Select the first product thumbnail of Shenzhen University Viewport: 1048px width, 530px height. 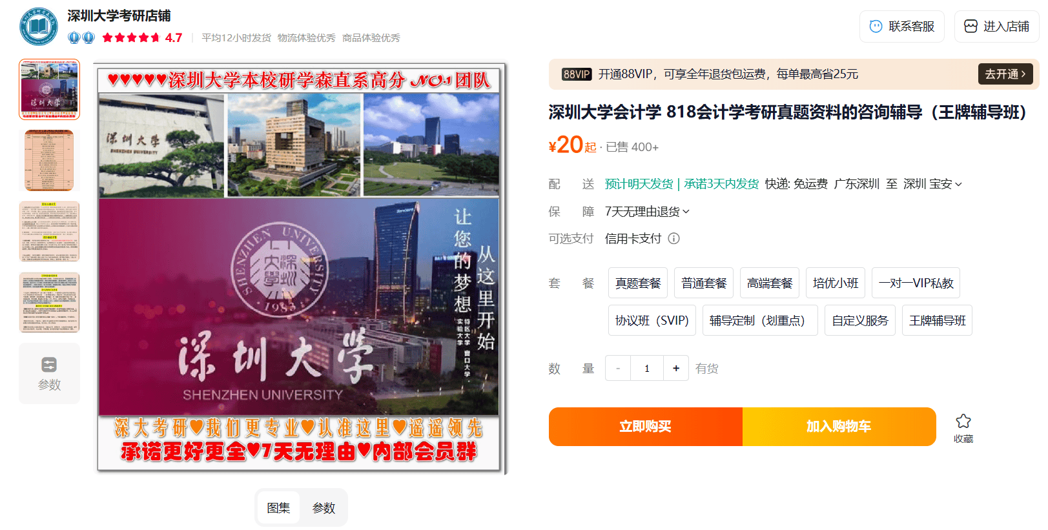(x=49, y=89)
